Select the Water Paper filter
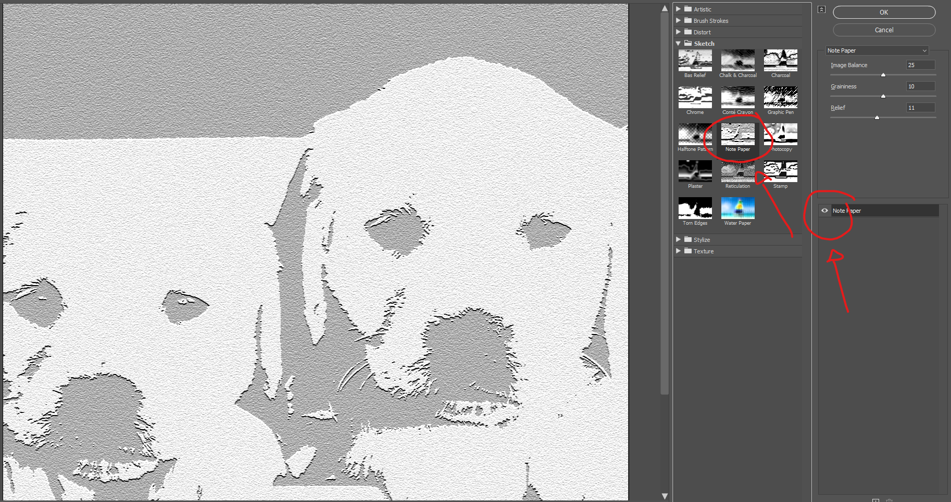 [737, 208]
